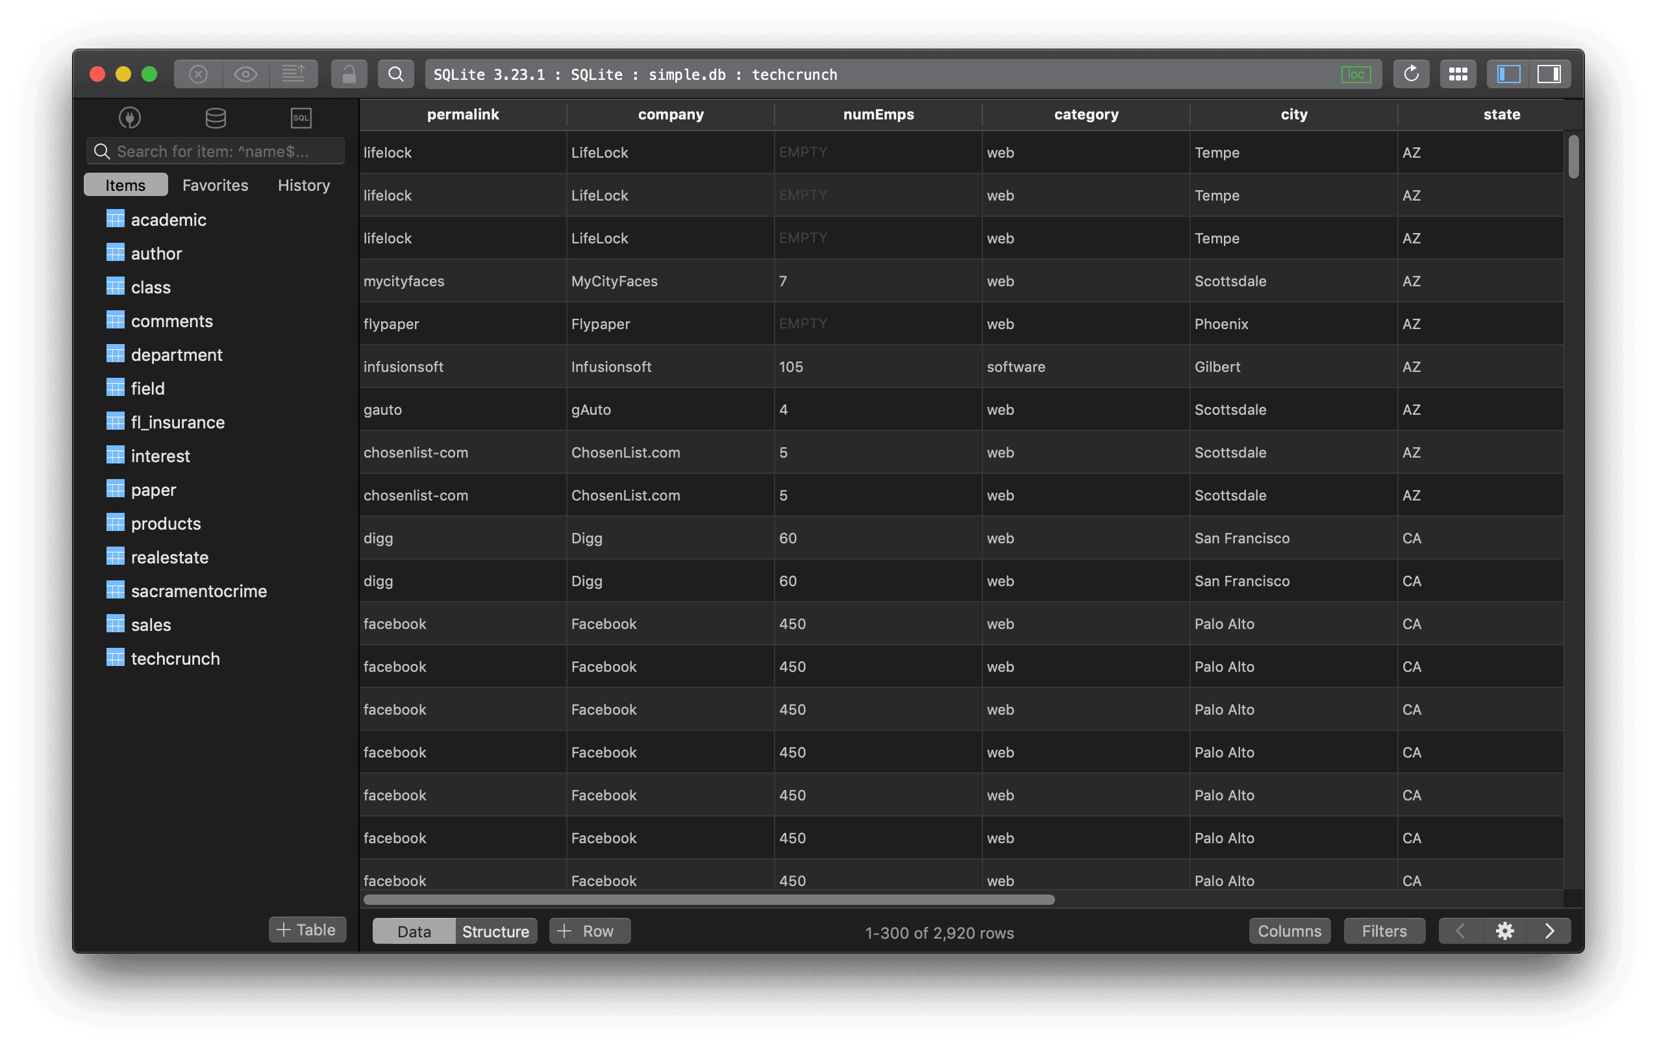1657x1049 pixels.
Task: Open the grid connections icon
Action: [x=1458, y=74]
